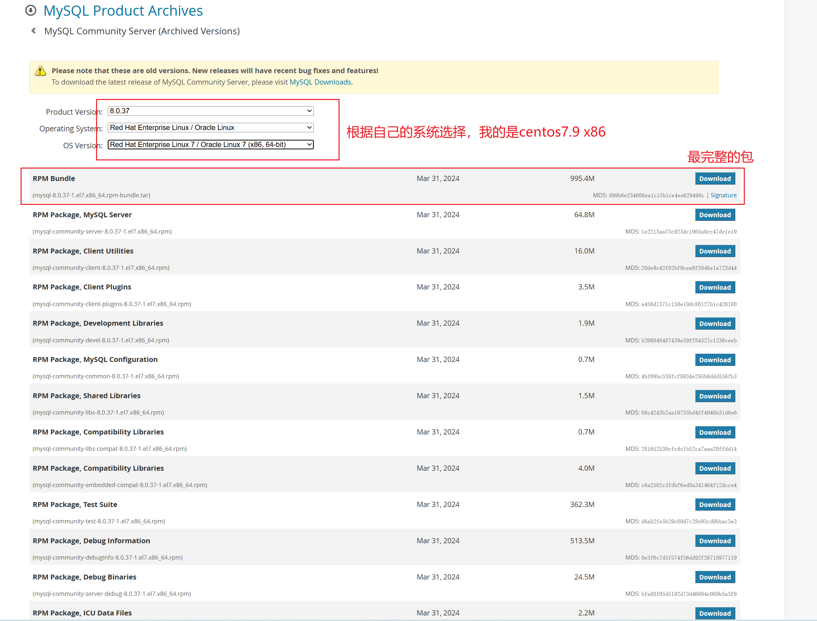
Task: Click the yellow warning triangle icon
Action: click(x=40, y=71)
